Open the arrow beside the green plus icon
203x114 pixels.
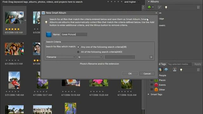click(153, 7)
